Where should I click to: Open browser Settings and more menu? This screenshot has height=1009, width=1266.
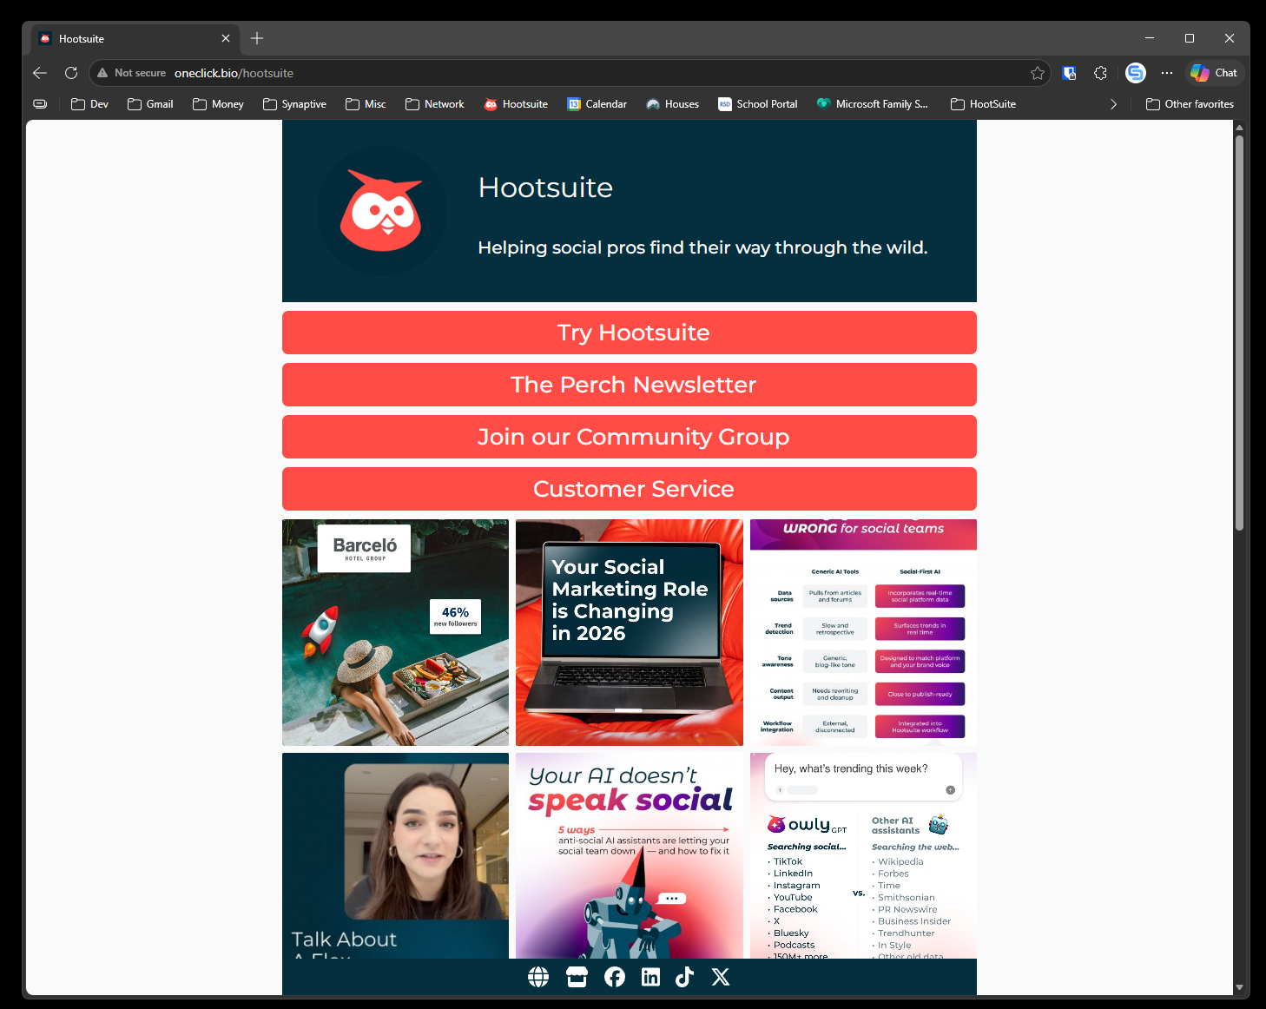click(1167, 73)
